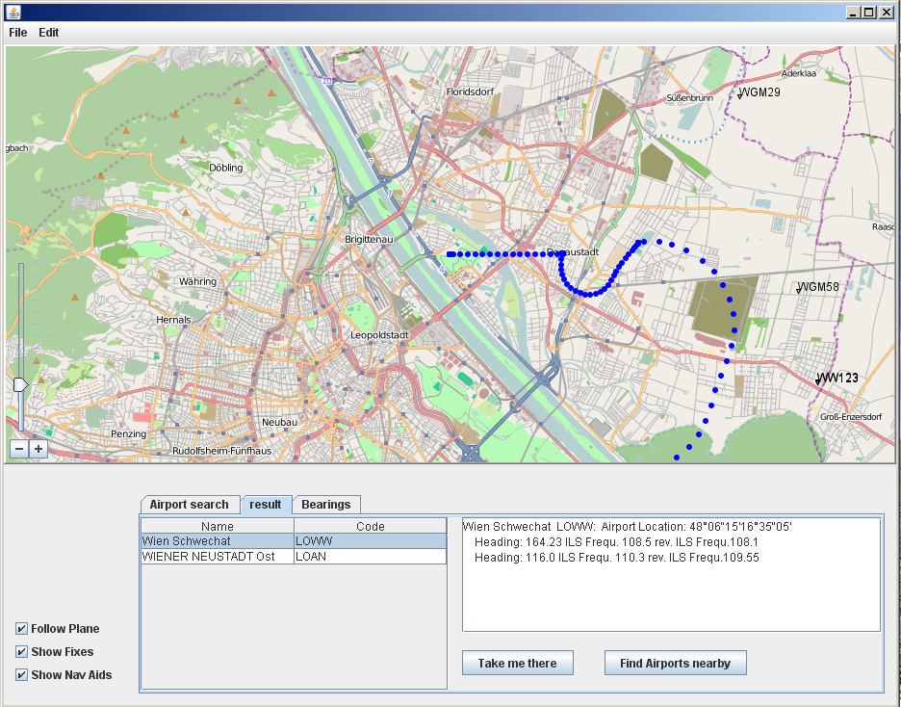
Task: Toggle the Show Nav Aids checkbox
Action: click(21, 675)
